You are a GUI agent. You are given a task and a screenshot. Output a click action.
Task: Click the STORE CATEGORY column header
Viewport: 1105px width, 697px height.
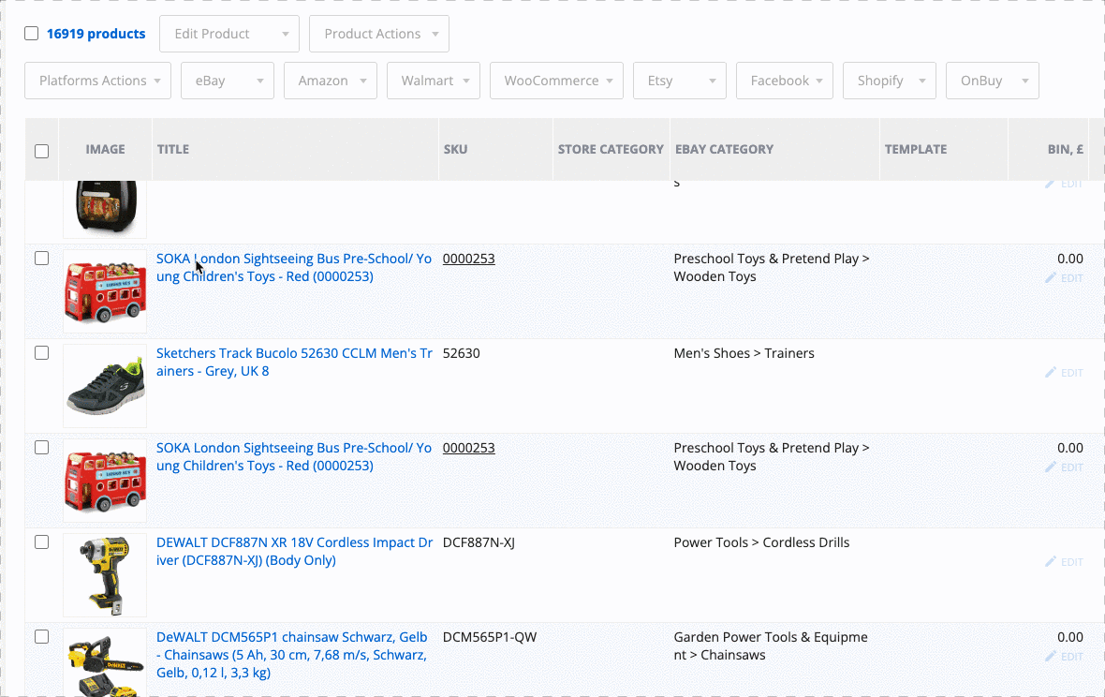tap(611, 149)
